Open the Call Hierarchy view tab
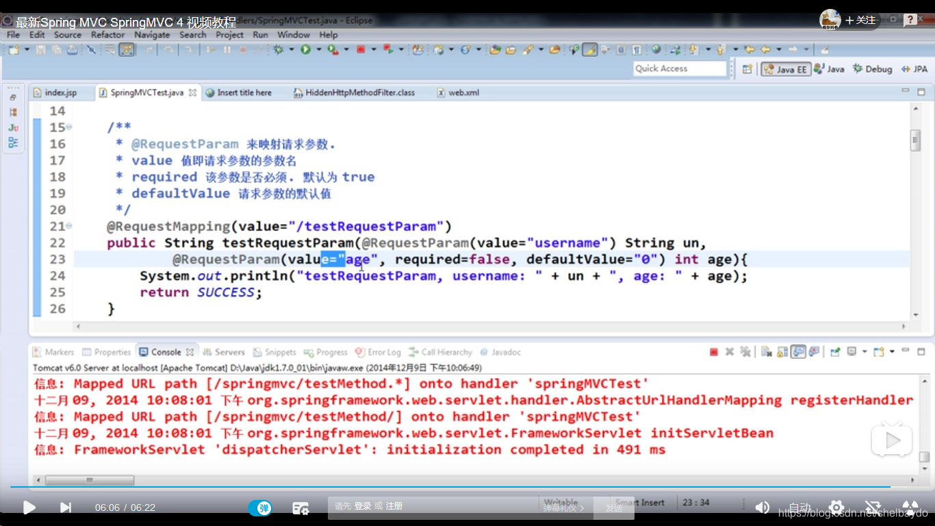The width and height of the screenshot is (935, 526). coord(440,352)
